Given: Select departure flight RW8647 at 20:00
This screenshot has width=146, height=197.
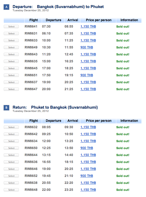Looking at the screenshot, I should point(11,89).
